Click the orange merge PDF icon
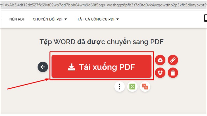This screenshot has width=207, height=116. coord(145,87)
